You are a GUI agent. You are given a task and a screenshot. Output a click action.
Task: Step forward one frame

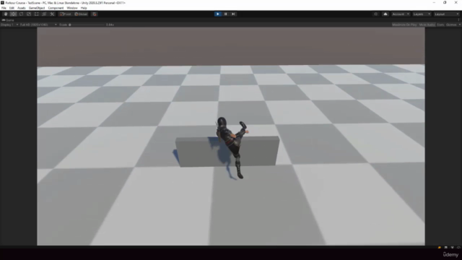click(233, 14)
